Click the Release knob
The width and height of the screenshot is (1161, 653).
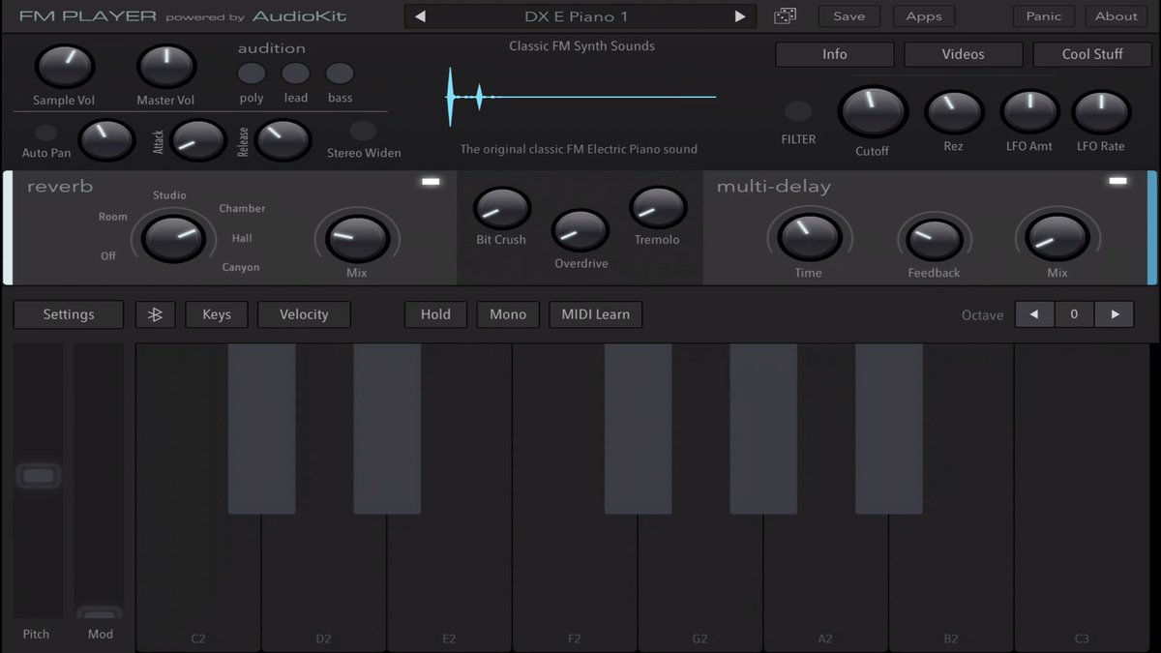pos(283,141)
